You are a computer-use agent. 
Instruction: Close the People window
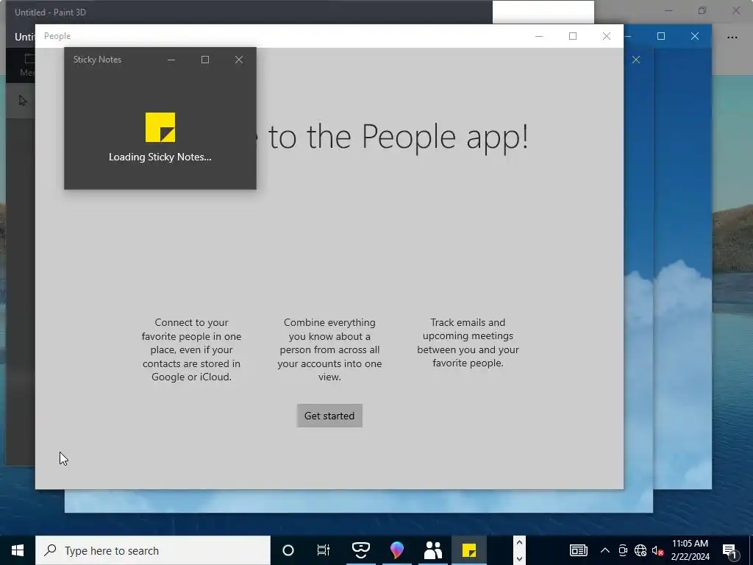[607, 36]
